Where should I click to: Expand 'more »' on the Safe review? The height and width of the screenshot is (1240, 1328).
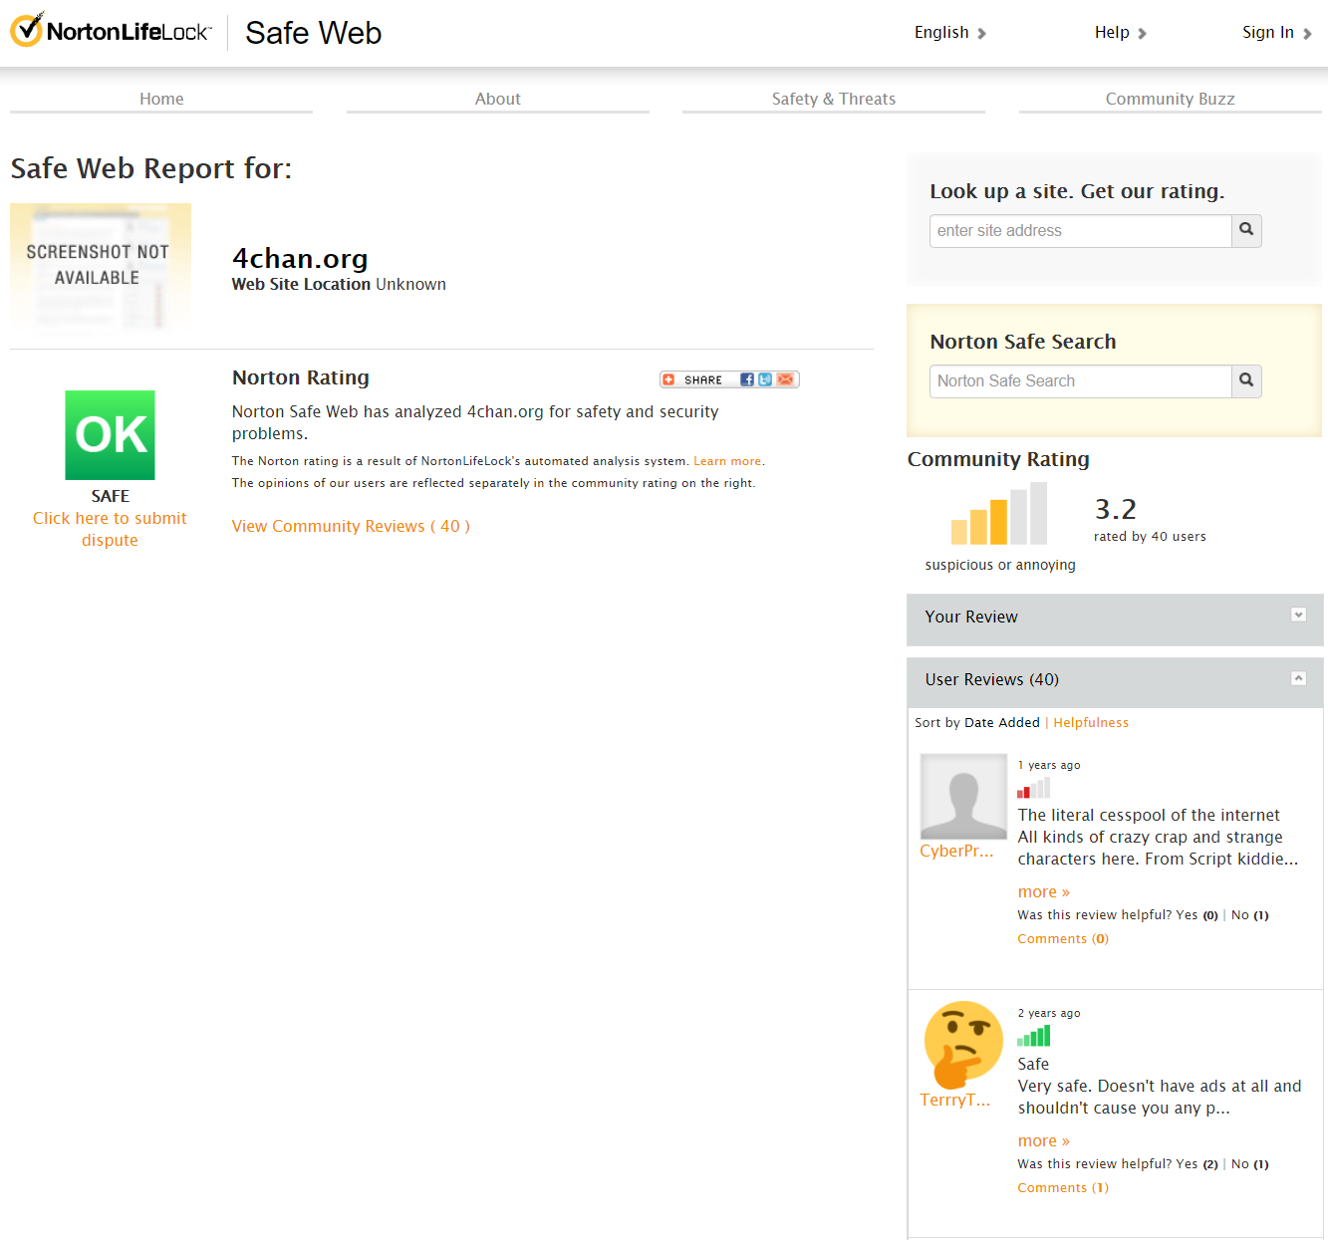tap(1044, 1141)
